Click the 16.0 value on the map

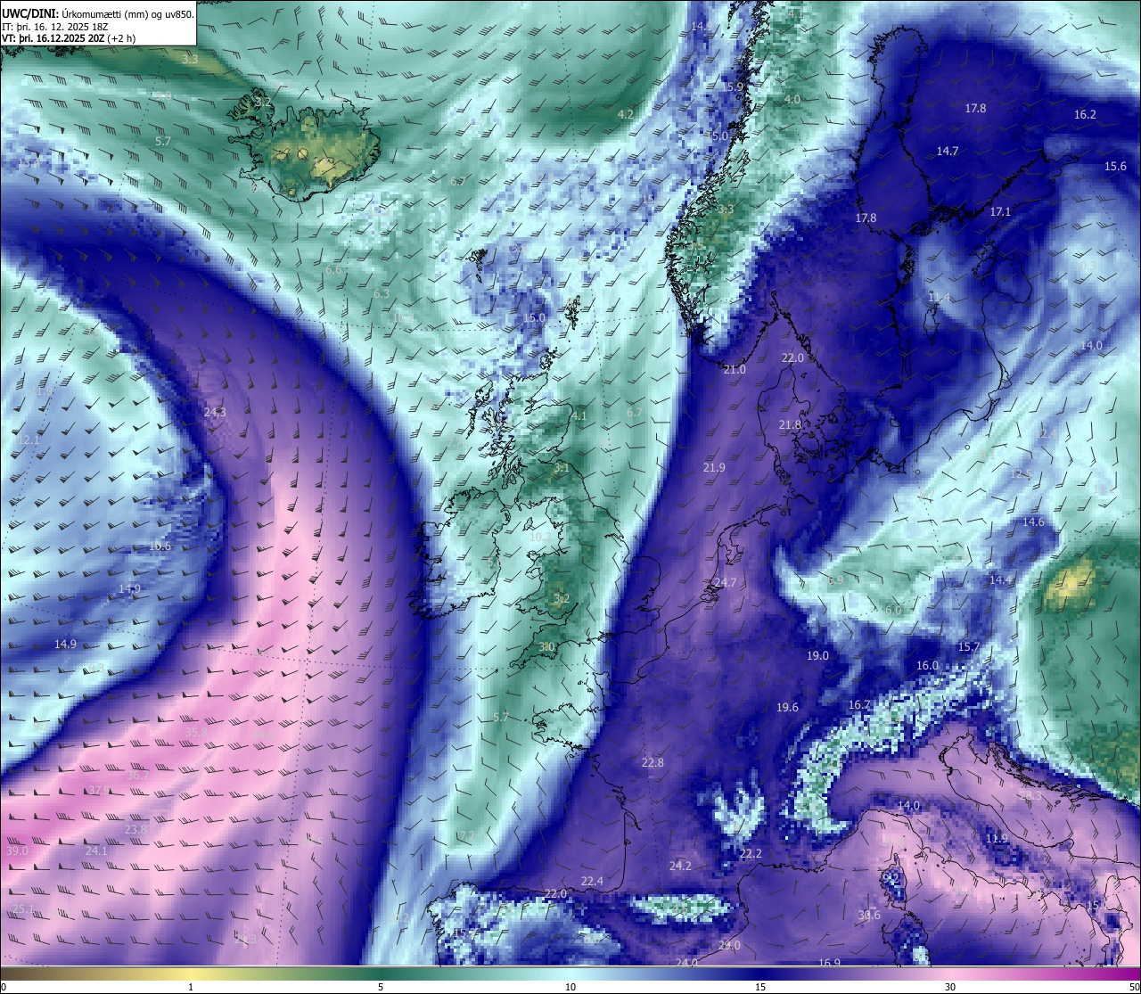click(927, 665)
